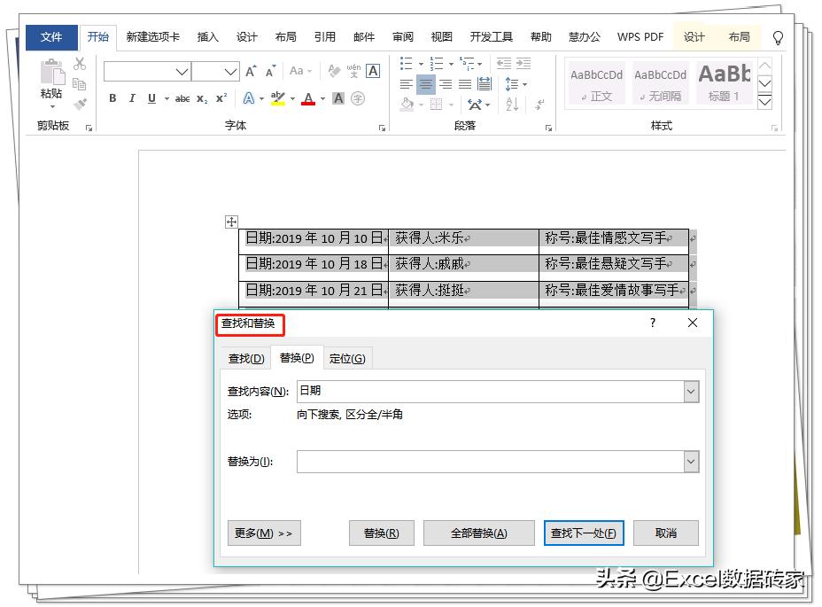This screenshot has height=607, width=822.
Task: Select the Justify alignment icon
Action: (463, 84)
